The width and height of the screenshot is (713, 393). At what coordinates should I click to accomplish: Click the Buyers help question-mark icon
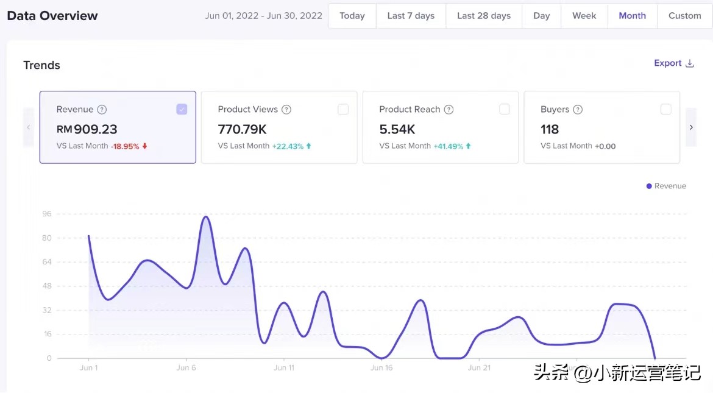578,110
